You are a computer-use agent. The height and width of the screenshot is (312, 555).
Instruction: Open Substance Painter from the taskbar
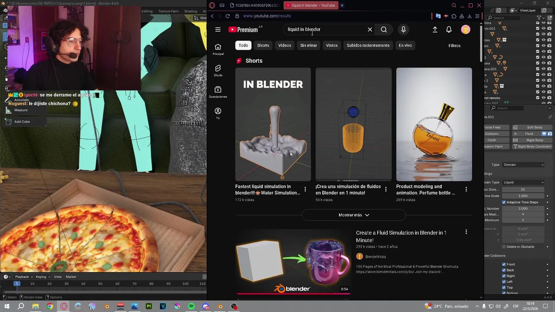point(149,306)
